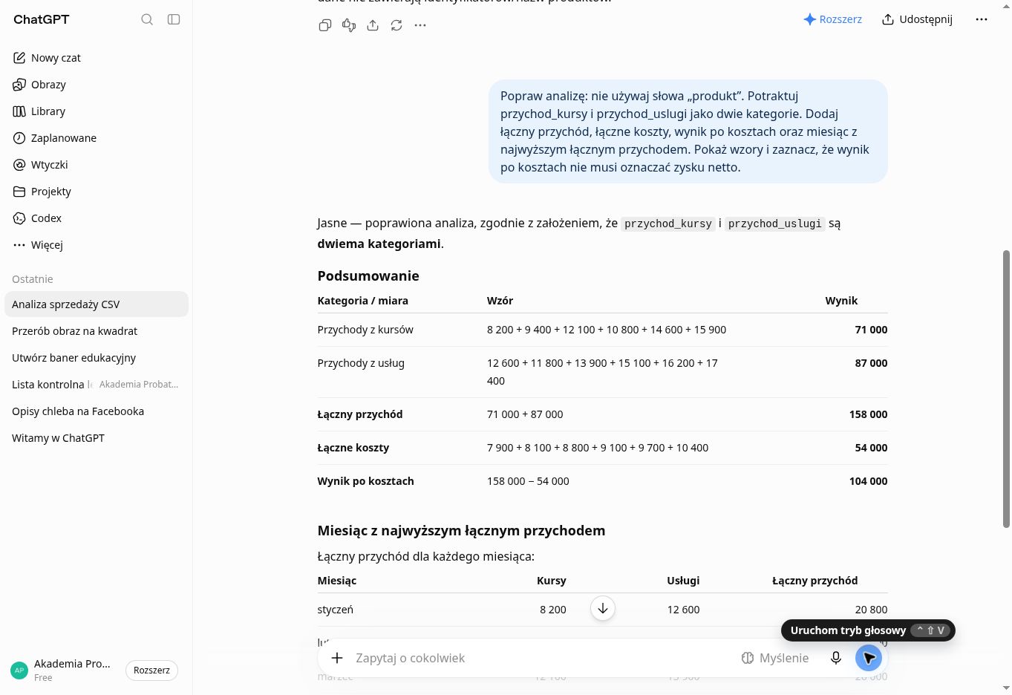Open Wtyczki in the sidebar

[97, 165]
